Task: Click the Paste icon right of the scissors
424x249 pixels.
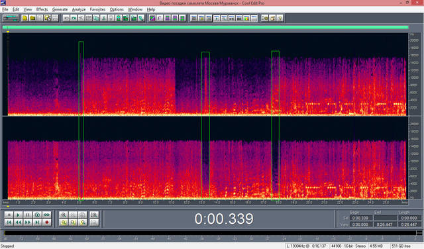Action: point(111,18)
